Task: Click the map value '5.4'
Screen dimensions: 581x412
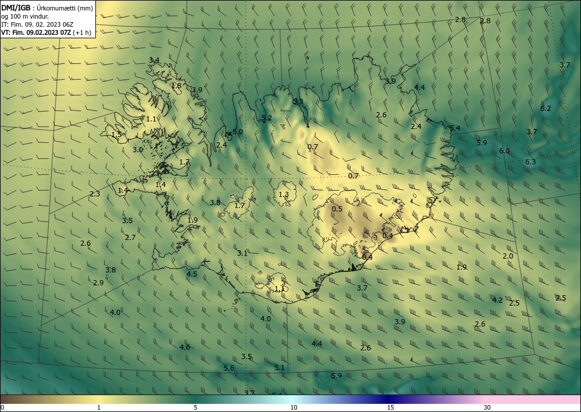Action: tap(455, 128)
